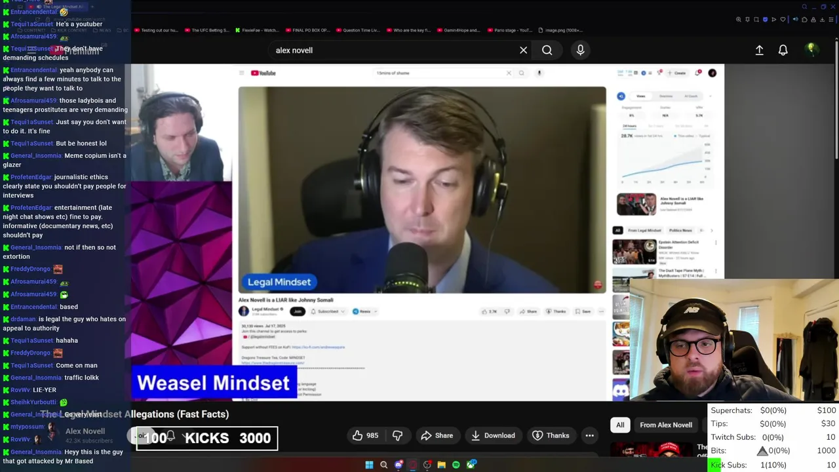The height and width of the screenshot is (472, 839).
Task: Like the Legal Mindset video with 2.7K
Action: 489,311
